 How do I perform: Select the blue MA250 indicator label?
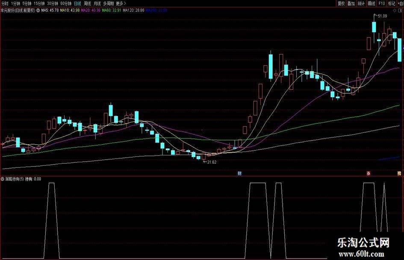pos(156,11)
